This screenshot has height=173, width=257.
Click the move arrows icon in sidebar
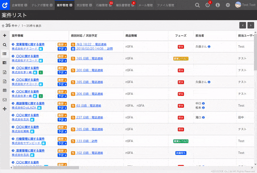click(x=5, y=109)
